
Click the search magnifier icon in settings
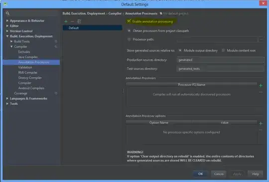coord(7,13)
